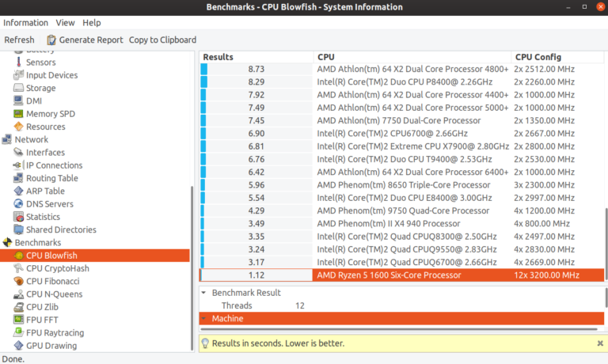Open the Help menu
Image resolution: width=608 pixels, height=364 pixels.
tap(92, 22)
